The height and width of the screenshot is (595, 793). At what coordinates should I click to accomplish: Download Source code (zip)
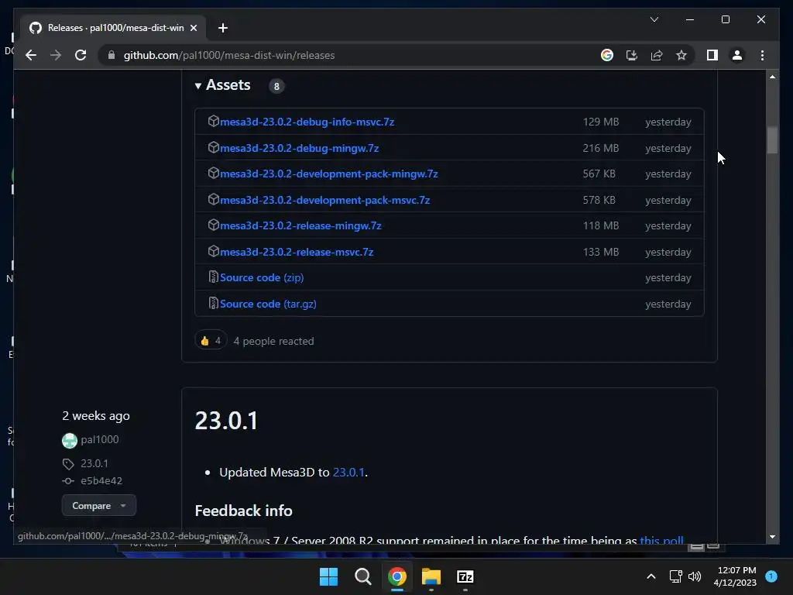pos(262,278)
